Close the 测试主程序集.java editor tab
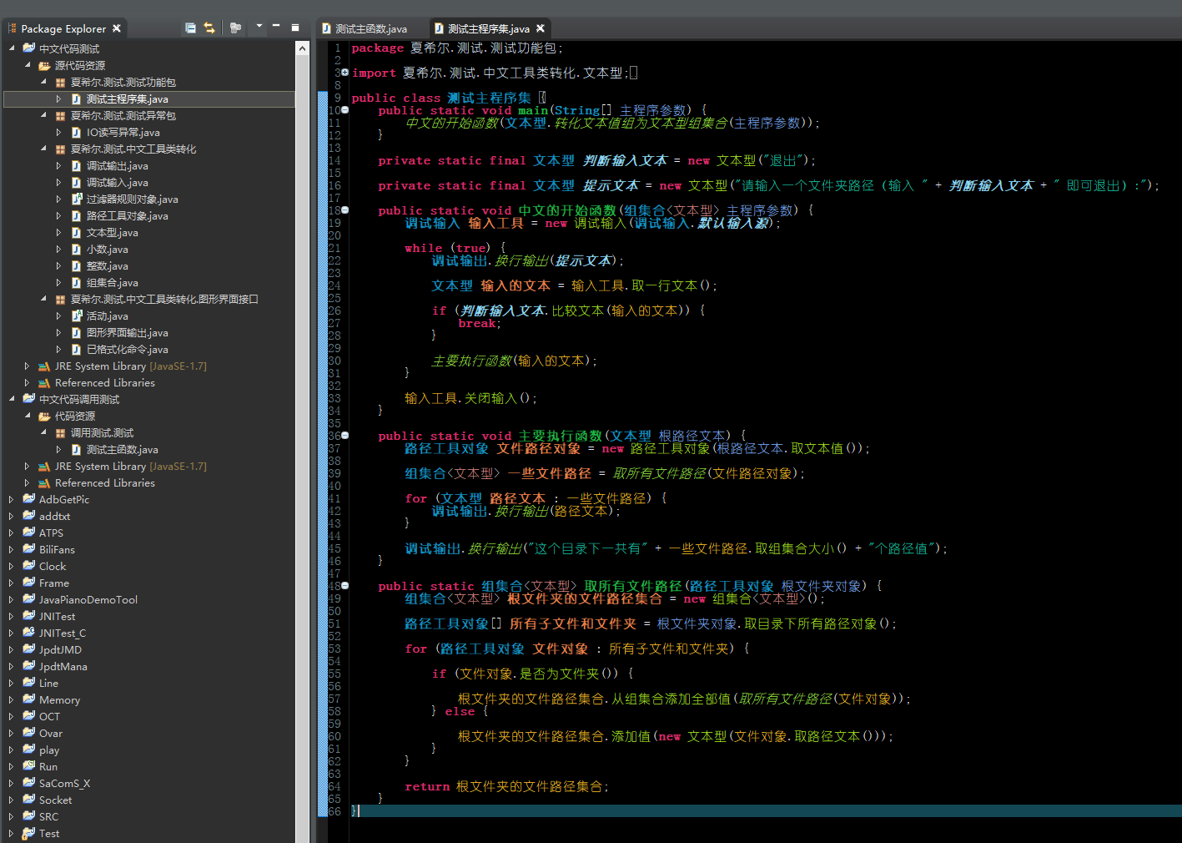This screenshot has width=1182, height=843. tap(541, 28)
